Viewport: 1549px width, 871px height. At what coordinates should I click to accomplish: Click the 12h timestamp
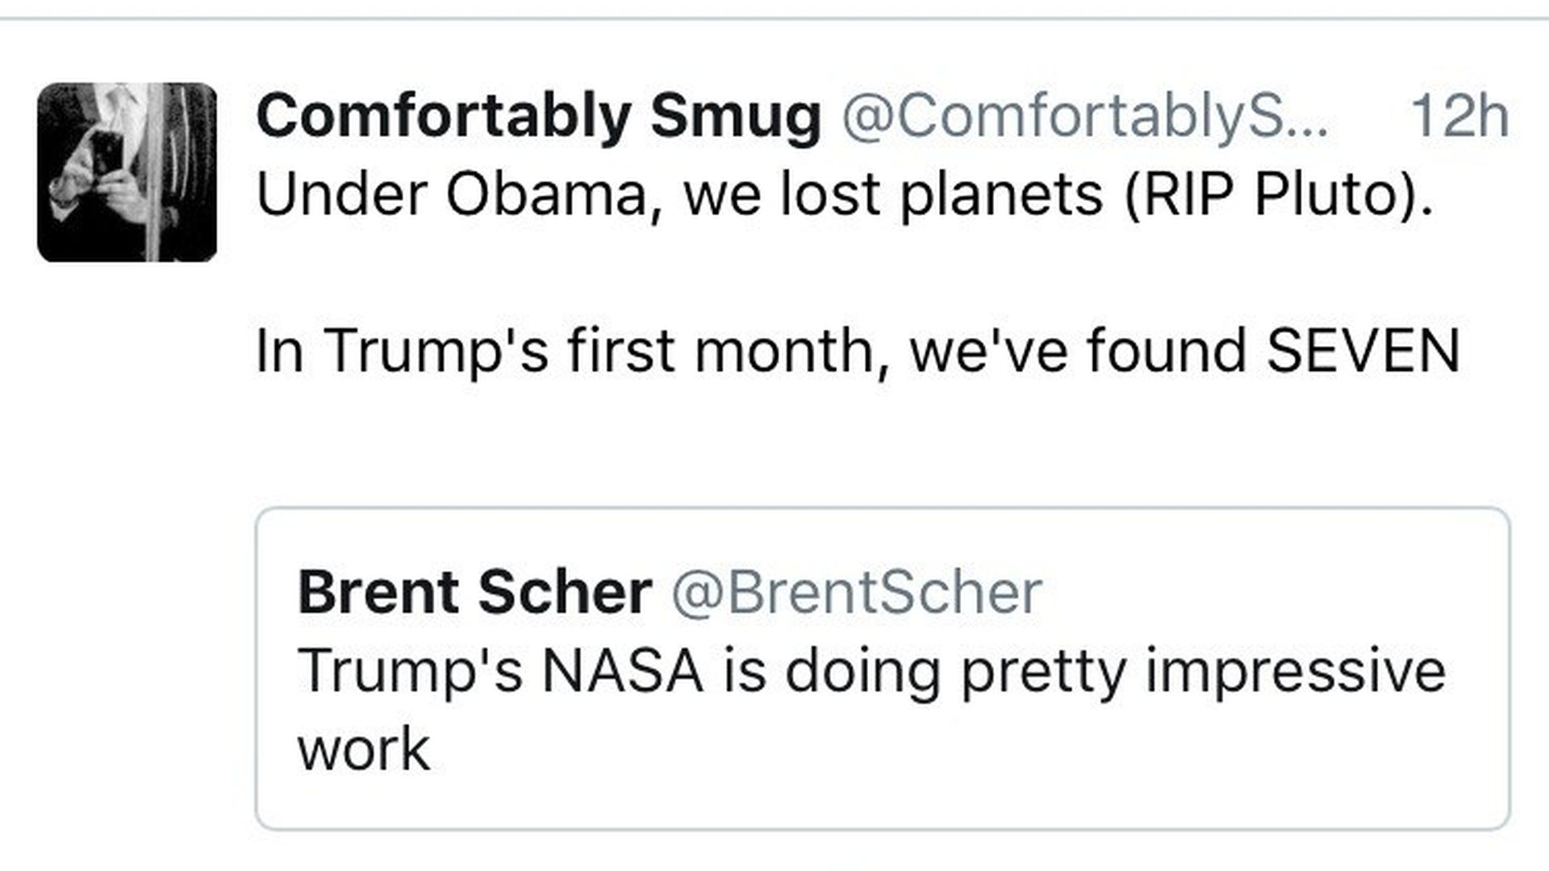[1459, 118]
